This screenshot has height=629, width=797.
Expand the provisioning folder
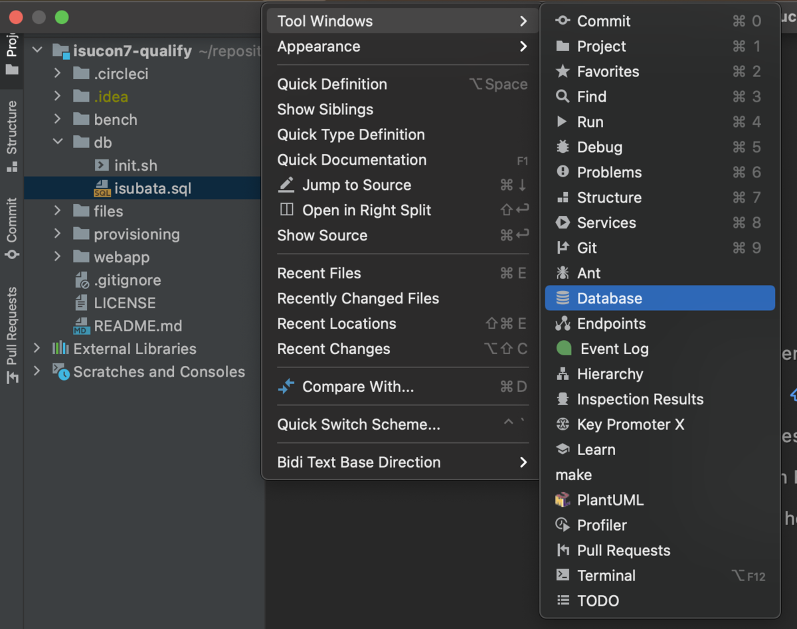coord(57,234)
